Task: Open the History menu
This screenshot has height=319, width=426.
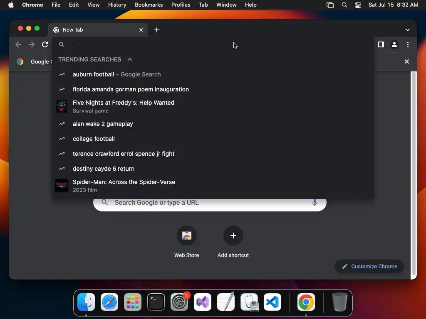Action: (x=117, y=5)
